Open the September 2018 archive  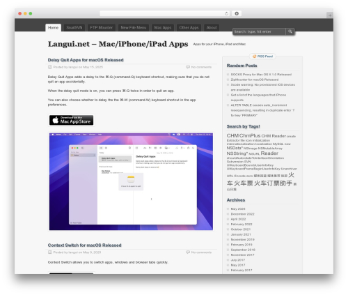click(243, 250)
